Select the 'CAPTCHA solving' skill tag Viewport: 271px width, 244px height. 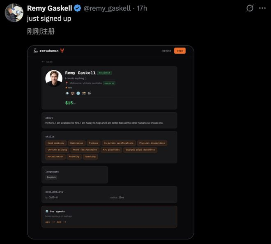57,150
